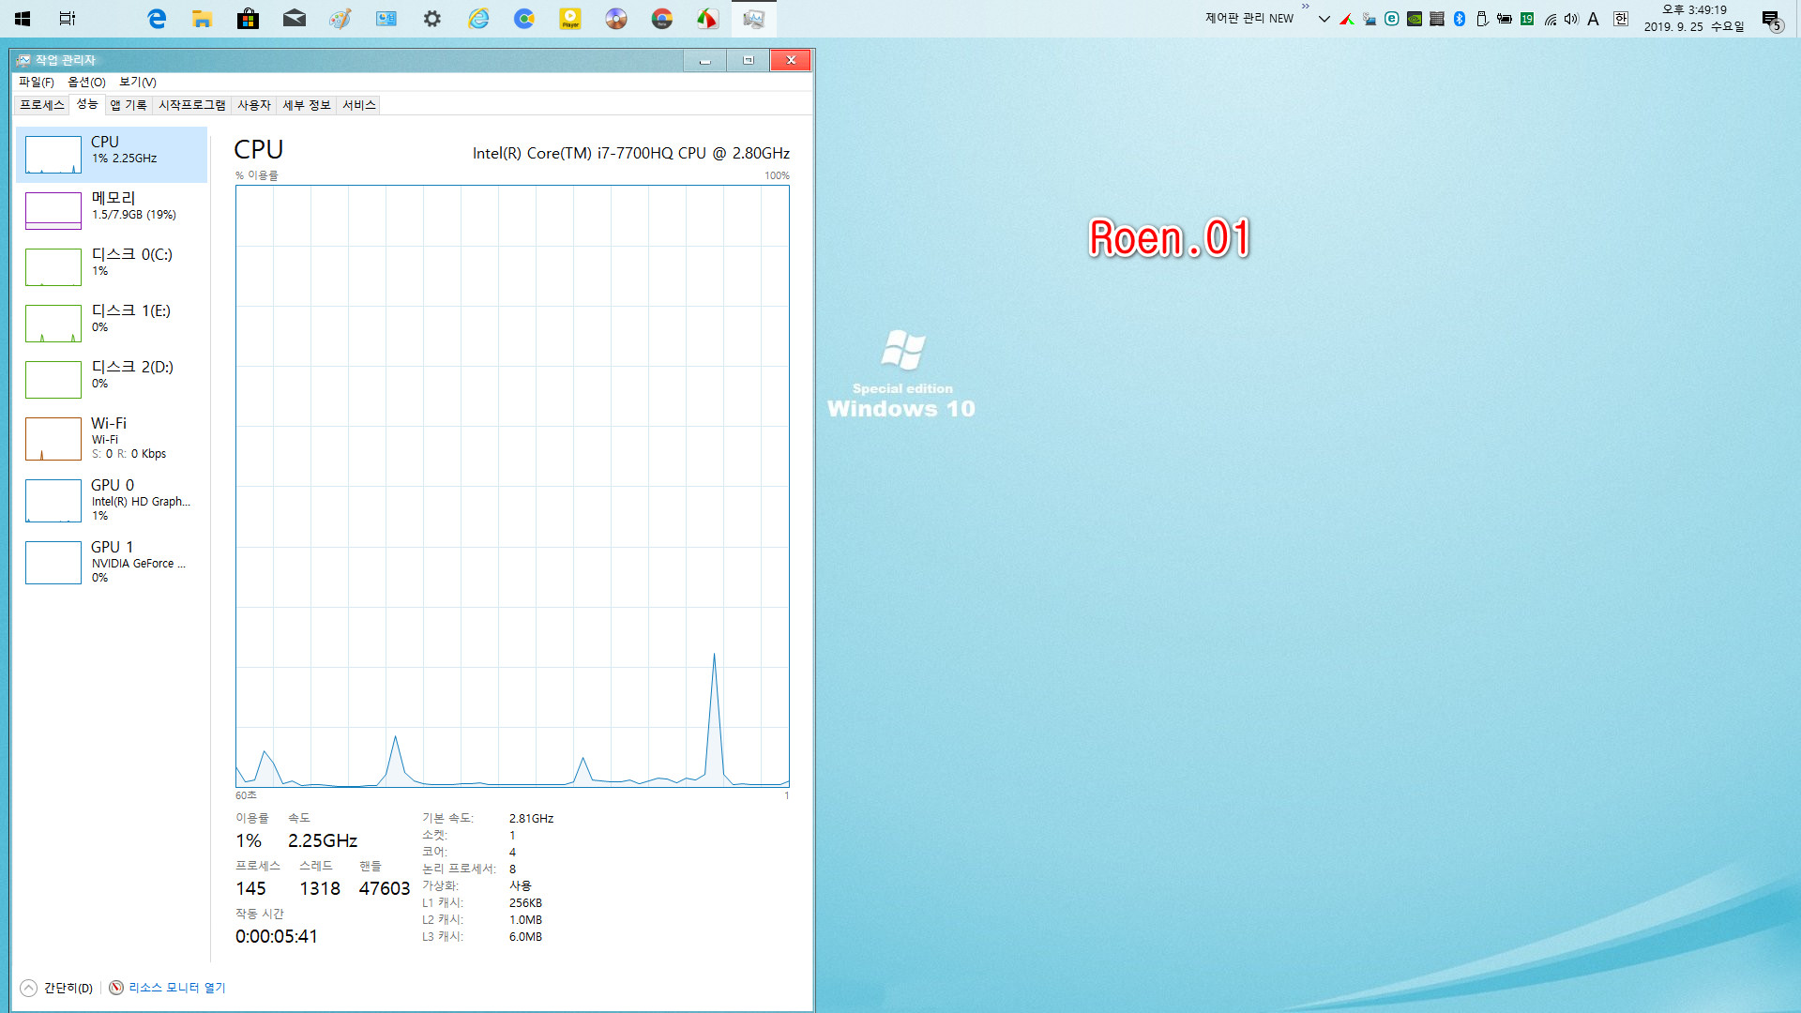The width and height of the screenshot is (1801, 1013).
Task: Select the 성능 tab
Action: pyautogui.click(x=87, y=104)
